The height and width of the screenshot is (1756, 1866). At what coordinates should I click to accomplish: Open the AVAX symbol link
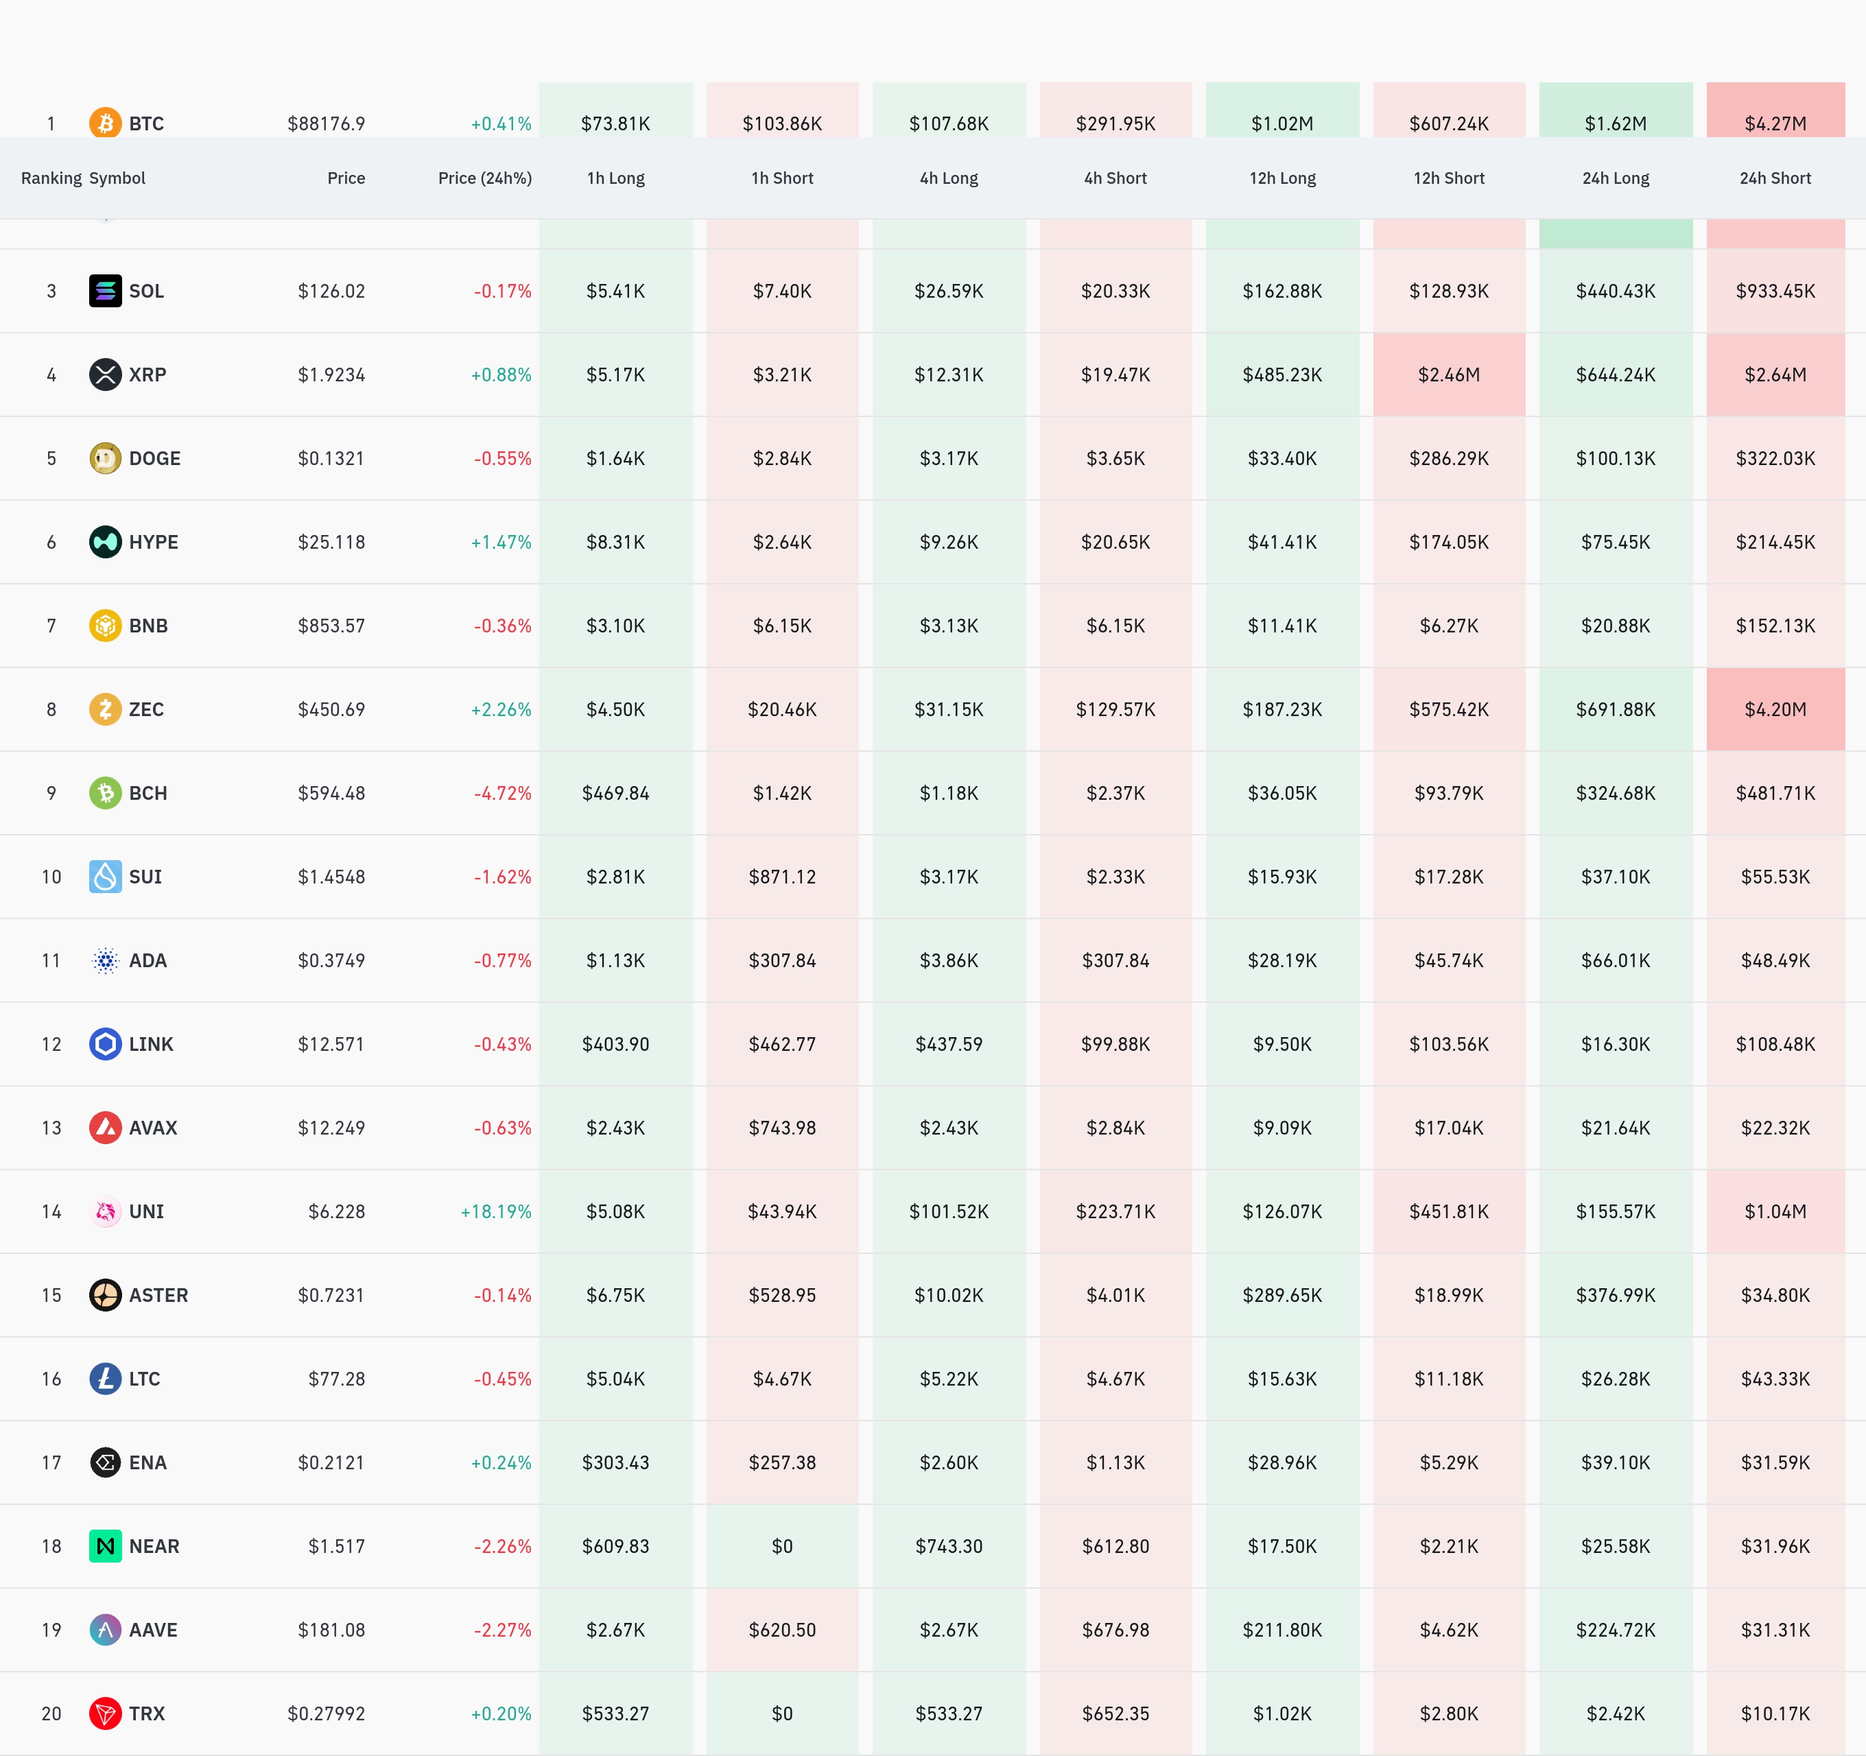[153, 1127]
